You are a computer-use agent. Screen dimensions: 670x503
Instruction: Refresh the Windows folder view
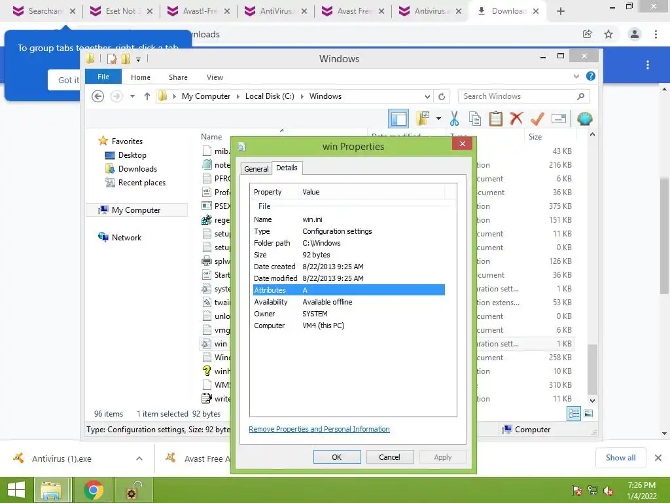coord(442,96)
